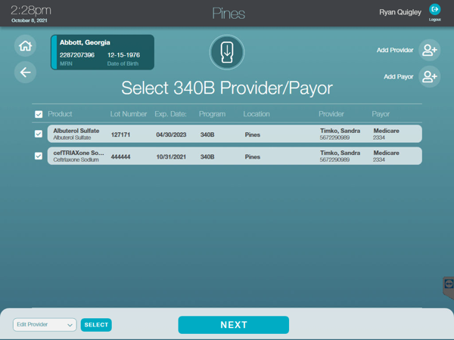The width and height of the screenshot is (454, 340).
Task: Click the Pines location title
Action: pos(229,14)
